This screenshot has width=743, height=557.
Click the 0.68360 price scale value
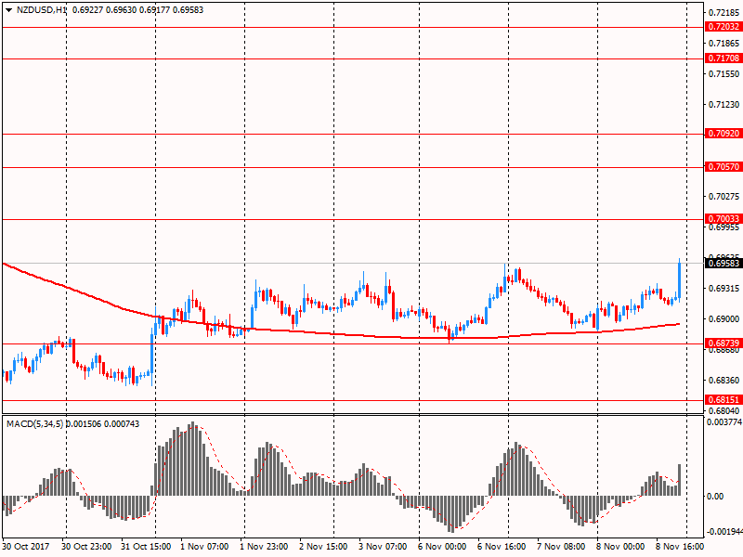tap(724, 381)
